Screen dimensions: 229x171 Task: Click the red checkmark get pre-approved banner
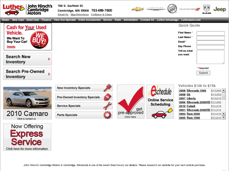pos(131,102)
